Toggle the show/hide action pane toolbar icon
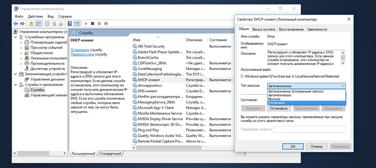 coord(77,24)
